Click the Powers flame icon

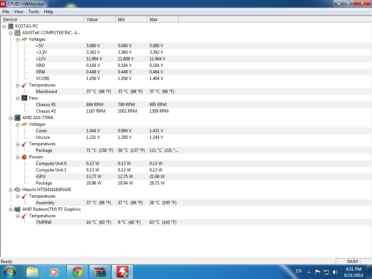click(x=24, y=157)
